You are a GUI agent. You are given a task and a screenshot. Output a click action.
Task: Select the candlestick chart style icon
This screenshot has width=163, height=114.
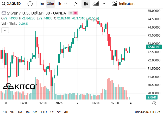pos(86,4)
